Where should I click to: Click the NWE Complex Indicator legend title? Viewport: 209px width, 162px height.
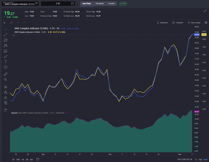click(37, 28)
